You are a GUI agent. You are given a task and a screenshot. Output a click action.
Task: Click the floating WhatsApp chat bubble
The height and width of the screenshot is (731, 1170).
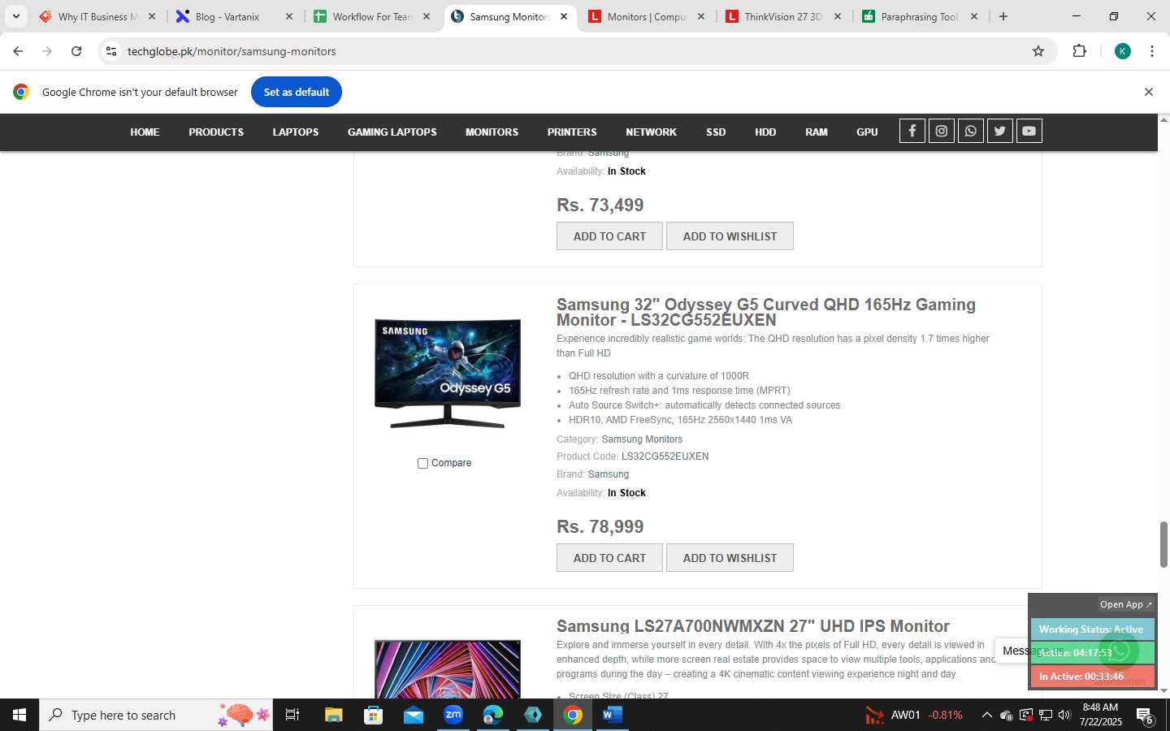tap(1119, 651)
